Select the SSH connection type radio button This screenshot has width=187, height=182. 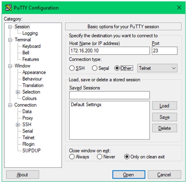(x=72, y=68)
